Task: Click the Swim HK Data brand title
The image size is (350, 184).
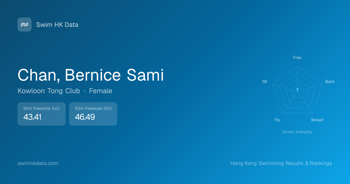Action: (57, 25)
